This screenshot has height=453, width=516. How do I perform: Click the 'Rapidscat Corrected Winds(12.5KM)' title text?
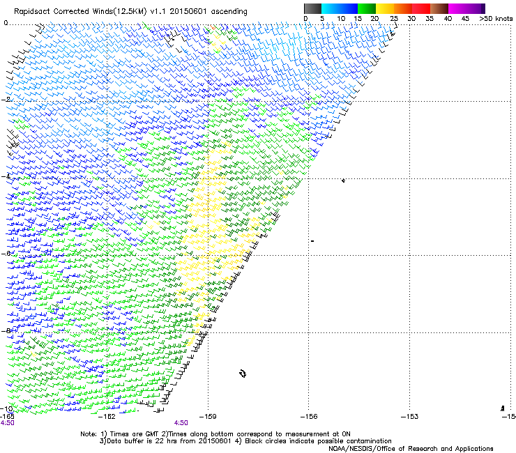pos(80,12)
